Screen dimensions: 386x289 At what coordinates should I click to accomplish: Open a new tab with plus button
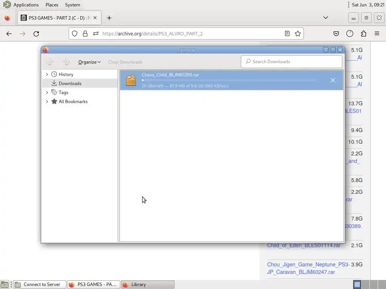pyautogui.click(x=109, y=18)
